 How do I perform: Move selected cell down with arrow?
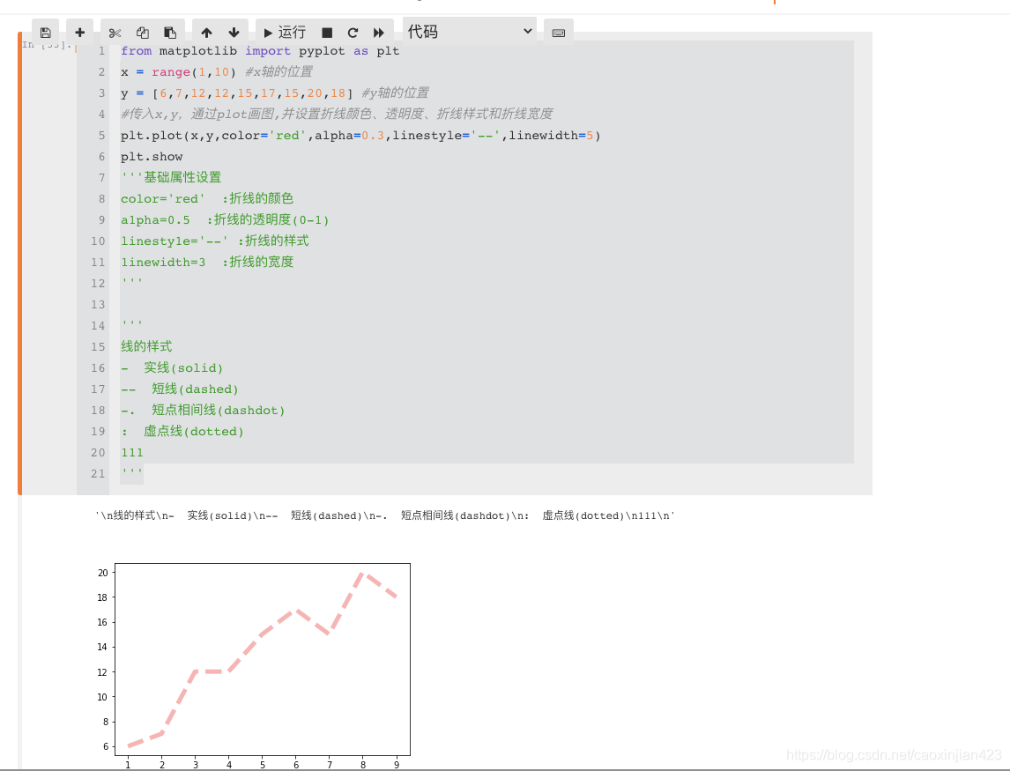pos(234,33)
